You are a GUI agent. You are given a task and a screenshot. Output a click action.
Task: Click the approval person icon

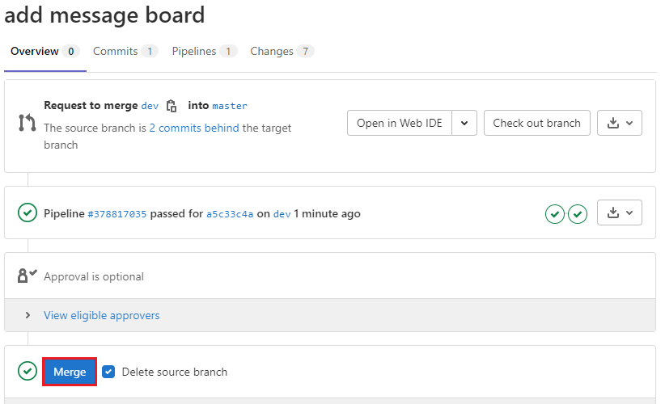(28, 276)
